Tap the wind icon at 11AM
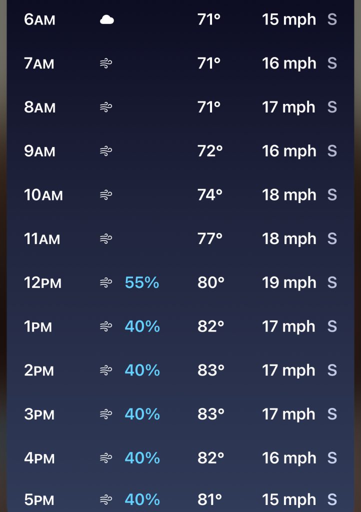The height and width of the screenshot is (512, 361). (x=106, y=239)
